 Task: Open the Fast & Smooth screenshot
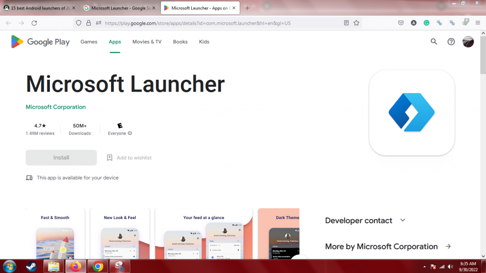pyautogui.click(x=55, y=234)
